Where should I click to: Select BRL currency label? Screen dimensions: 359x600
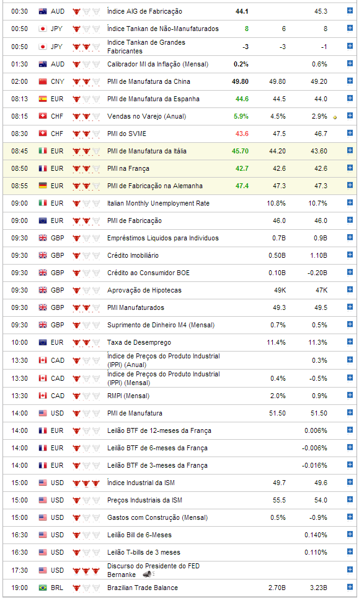(57, 588)
